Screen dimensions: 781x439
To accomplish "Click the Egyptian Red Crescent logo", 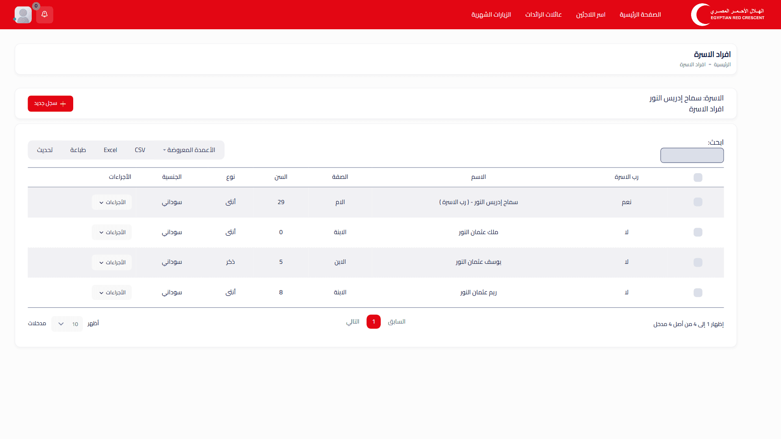I will point(728,15).
